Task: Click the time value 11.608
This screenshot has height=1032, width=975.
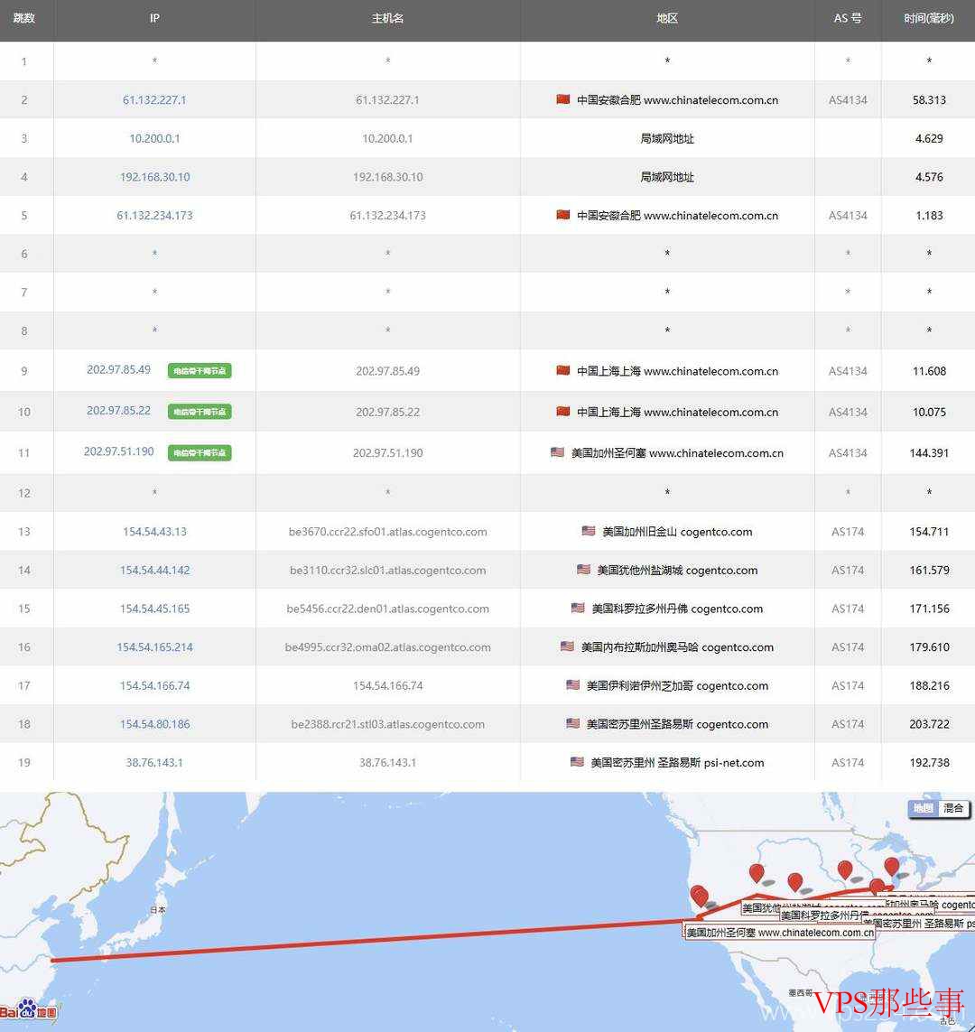Action: pyautogui.click(x=929, y=371)
